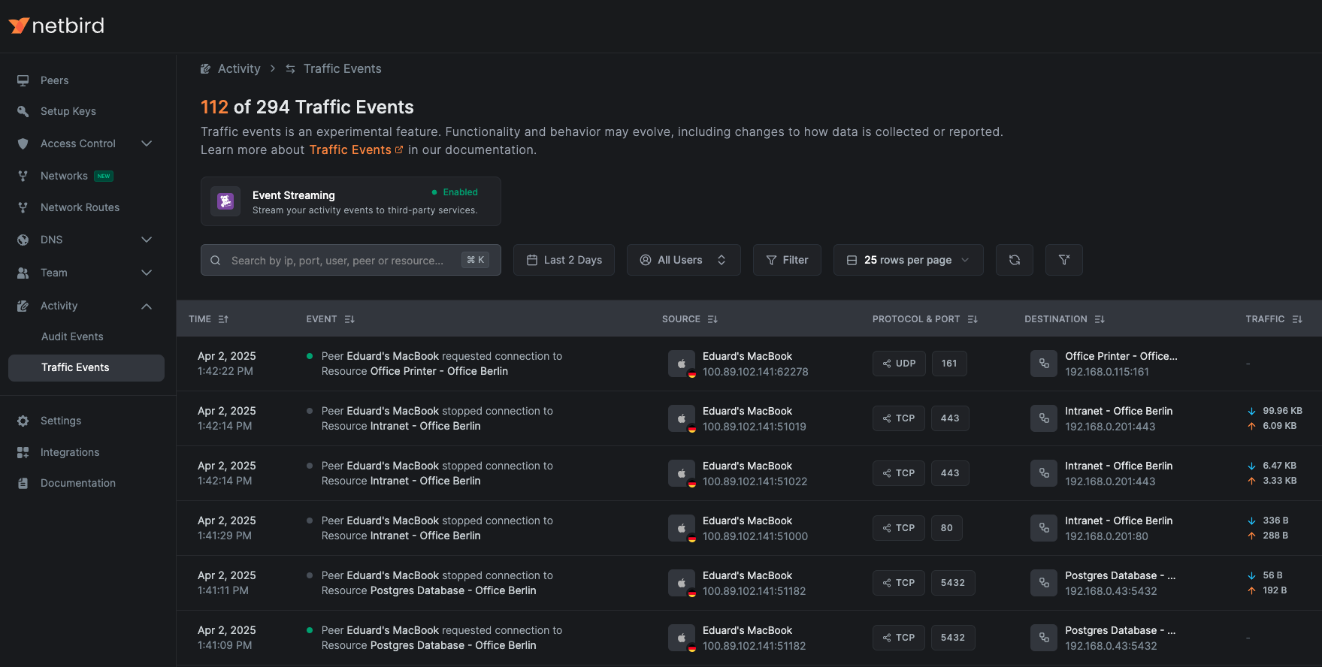Click the Apple device icon in first row
The width and height of the screenshot is (1322, 667).
click(x=681, y=364)
